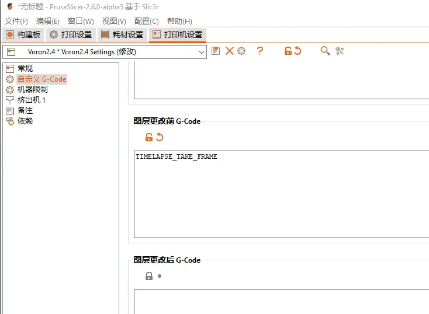429x314 pixels.
Task: Click the search magnifier icon
Action: tap(326, 51)
